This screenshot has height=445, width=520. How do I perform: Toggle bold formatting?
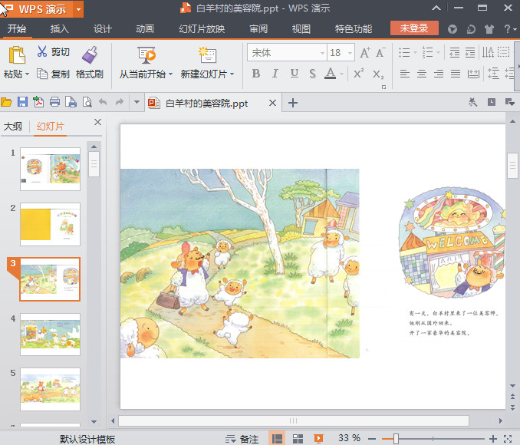tap(255, 74)
